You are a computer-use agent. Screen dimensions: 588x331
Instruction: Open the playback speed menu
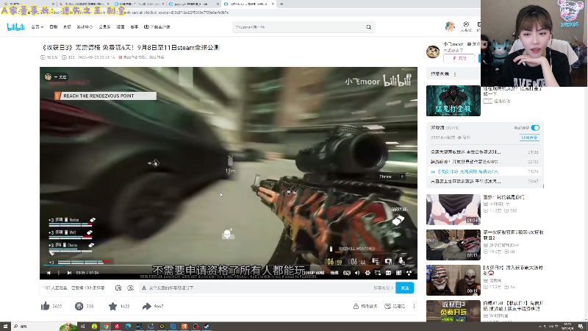(x=334, y=273)
